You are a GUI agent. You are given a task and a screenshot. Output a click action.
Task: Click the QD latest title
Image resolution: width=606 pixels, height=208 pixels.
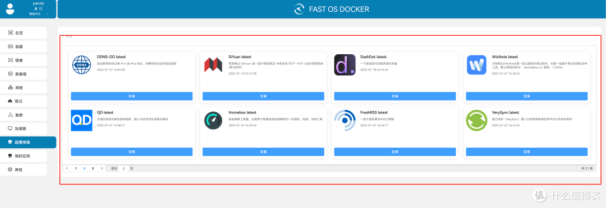(105, 112)
